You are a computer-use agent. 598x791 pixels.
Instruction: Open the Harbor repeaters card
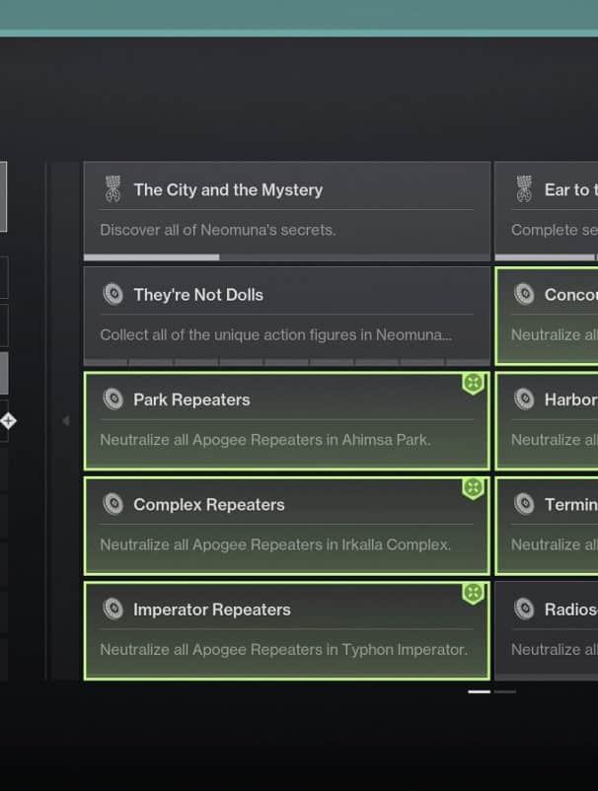[x=547, y=421]
